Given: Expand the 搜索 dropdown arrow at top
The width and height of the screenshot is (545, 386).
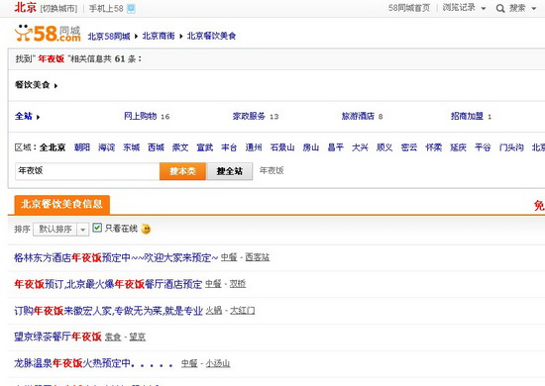Looking at the screenshot, I should [x=534, y=9].
